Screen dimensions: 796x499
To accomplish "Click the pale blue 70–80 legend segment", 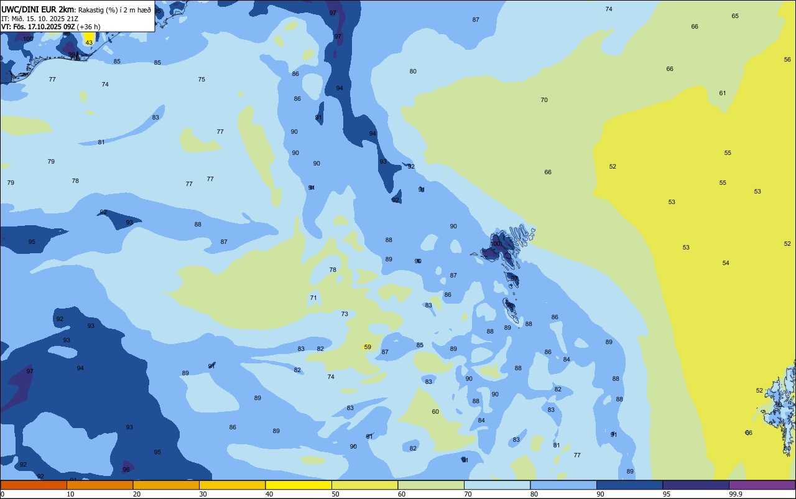I will (497, 485).
